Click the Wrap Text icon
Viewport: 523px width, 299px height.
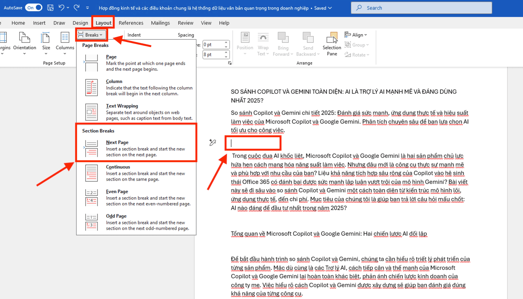pyautogui.click(x=263, y=37)
